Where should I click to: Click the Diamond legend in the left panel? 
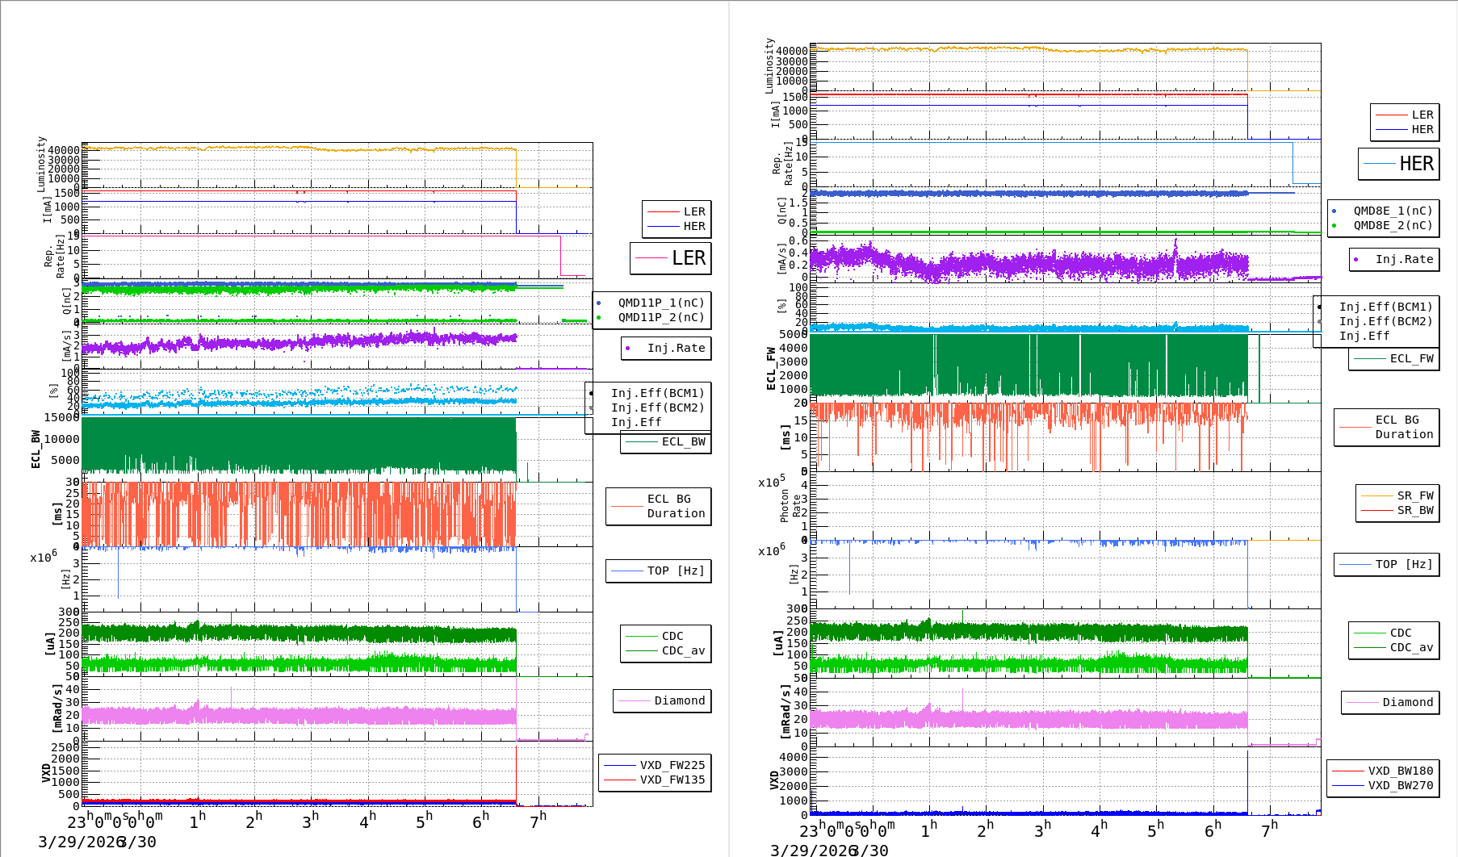(679, 700)
